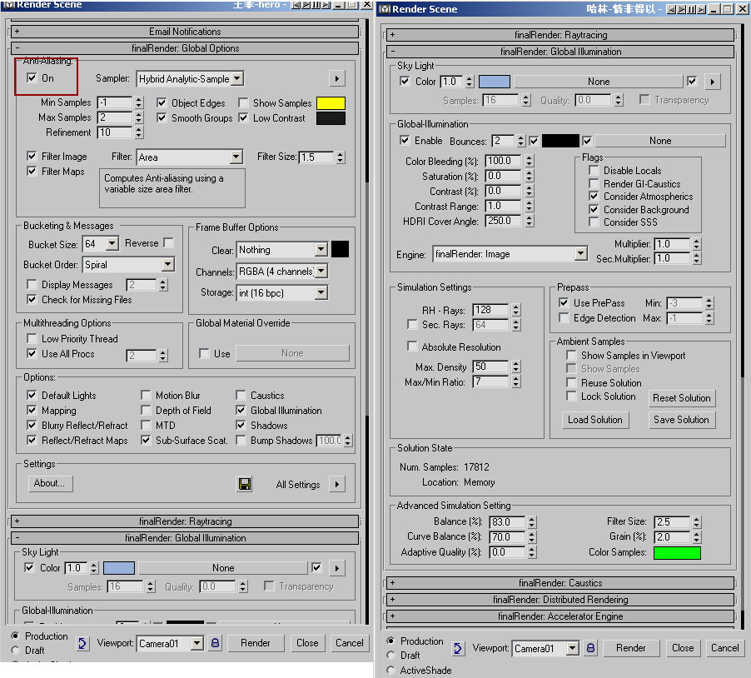751x678 pixels.
Task: Toggle Use PrePass checkbox
Action: [x=564, y=302]
